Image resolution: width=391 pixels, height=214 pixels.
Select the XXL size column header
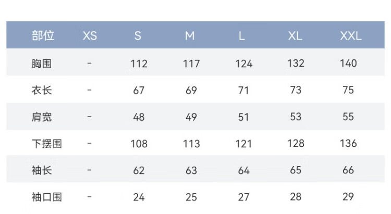350,36
